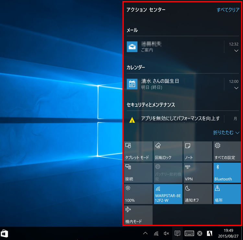Click the Calendar notification icon
Screen dimensions: 243x240
tap(132, 84)
